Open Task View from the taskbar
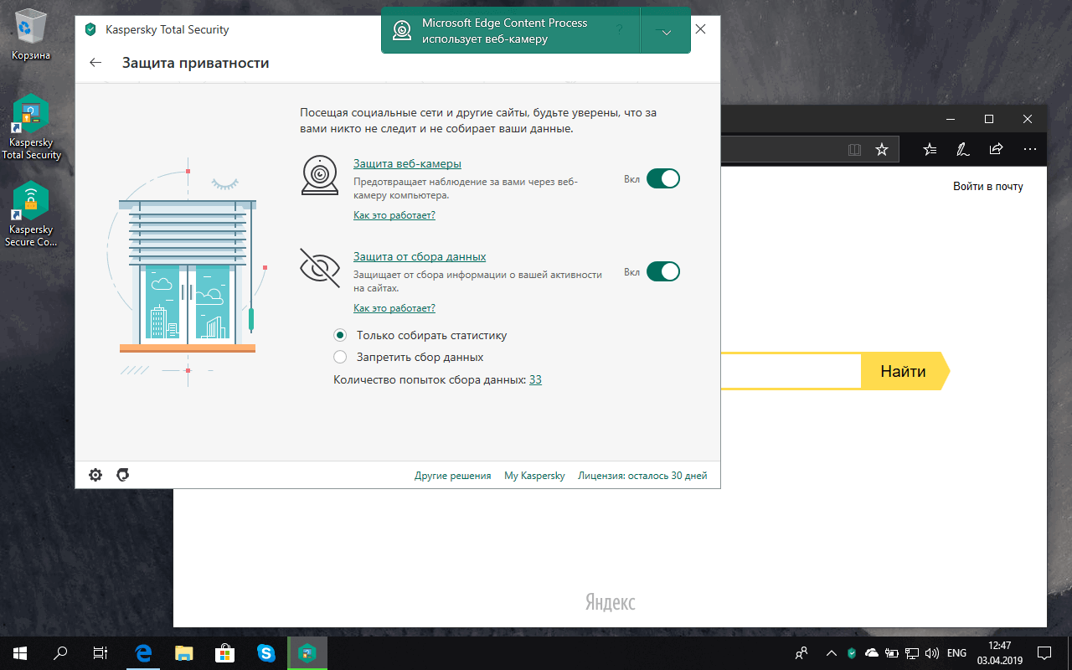Viewport: 1072px width, 670px height. coord(100,652)
